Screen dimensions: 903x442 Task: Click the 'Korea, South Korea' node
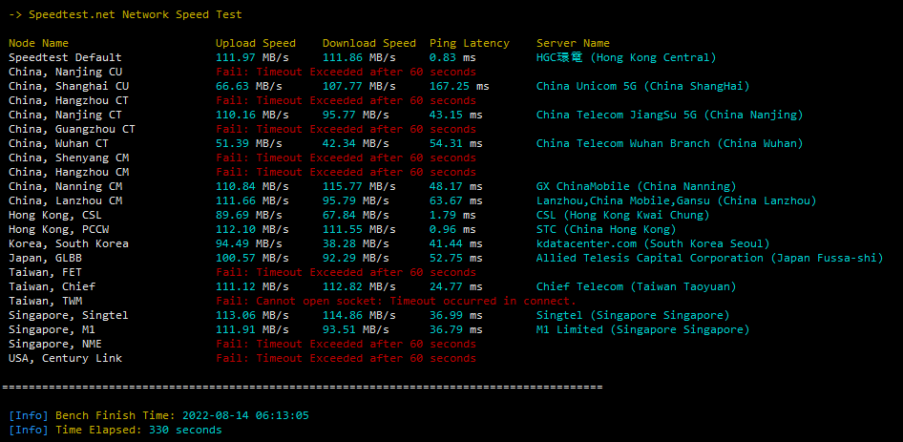(69, 243)
